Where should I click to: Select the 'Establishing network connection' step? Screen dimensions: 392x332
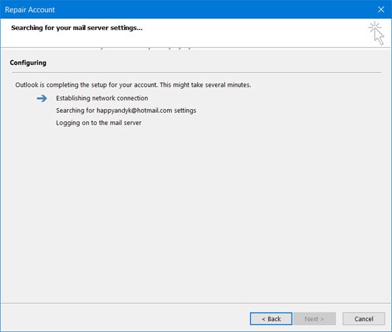pyautogui.click(x=102, y=98)
